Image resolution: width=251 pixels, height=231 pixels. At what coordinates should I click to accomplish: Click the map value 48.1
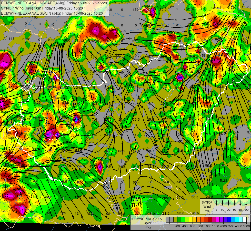click(x=236, y=133)
